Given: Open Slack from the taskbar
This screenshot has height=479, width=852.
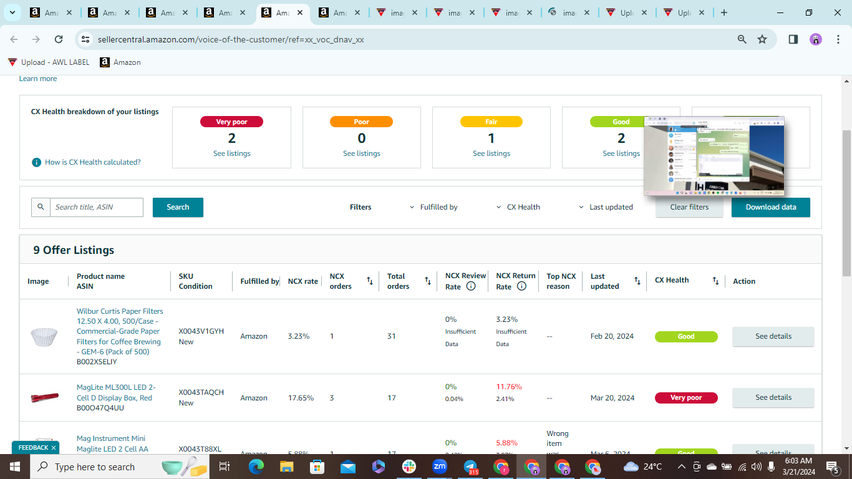Looking at the screenshot, I should 409,467.
